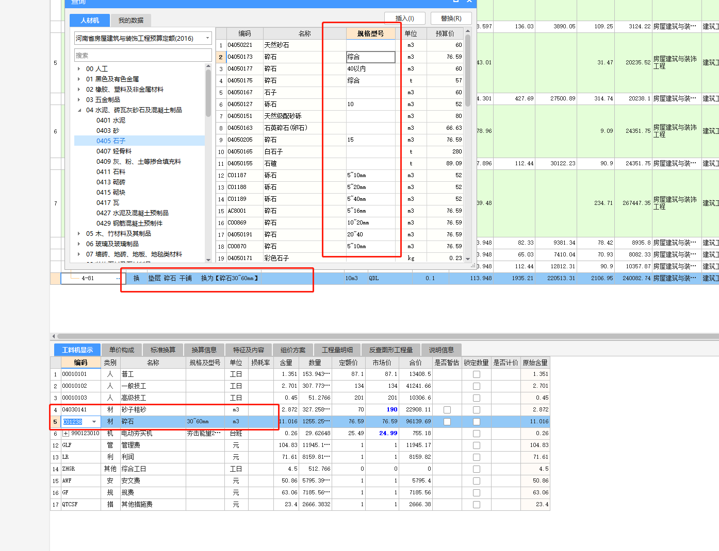Select row 04050221 天然砂石
This screenshot has width=719, height=551.
pyautogui.click(x=339, y=45)
